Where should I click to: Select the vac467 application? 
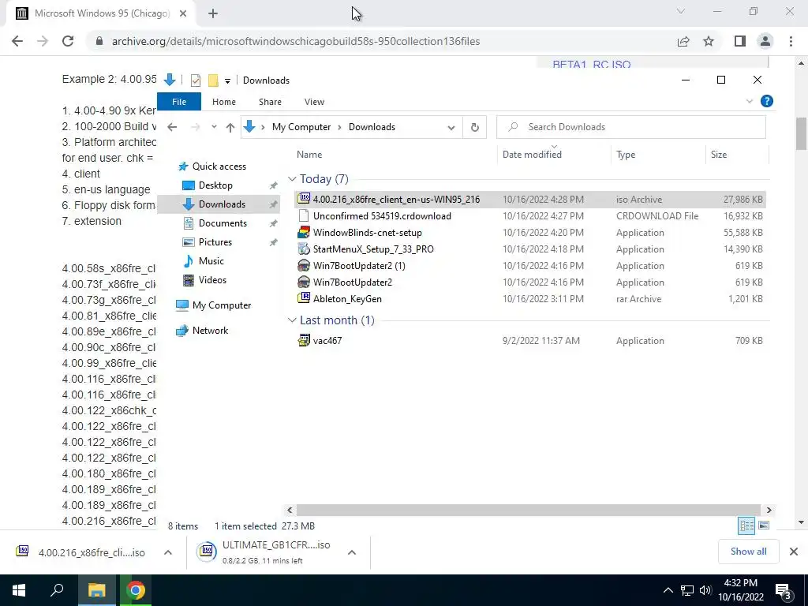coord(529,341)
